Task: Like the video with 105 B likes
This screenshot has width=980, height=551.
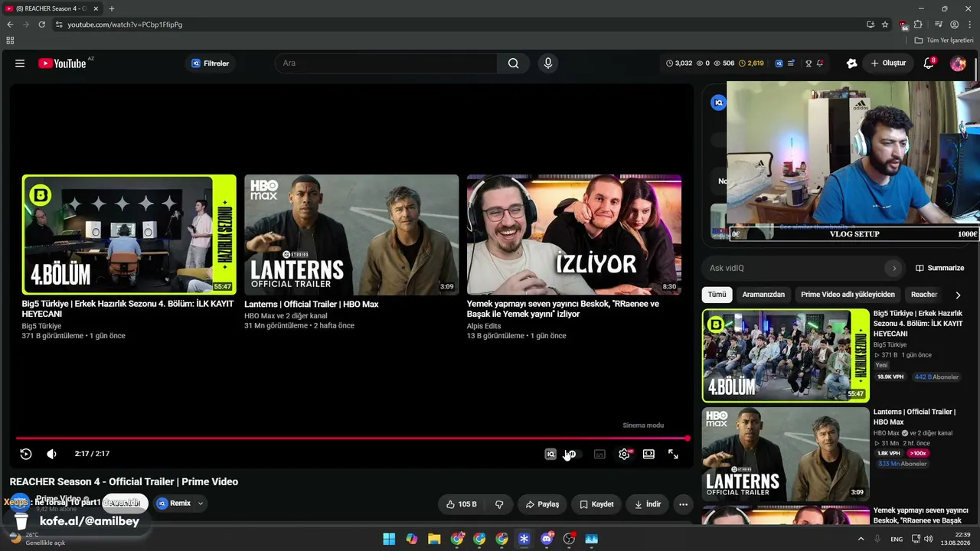Action: 462,504
